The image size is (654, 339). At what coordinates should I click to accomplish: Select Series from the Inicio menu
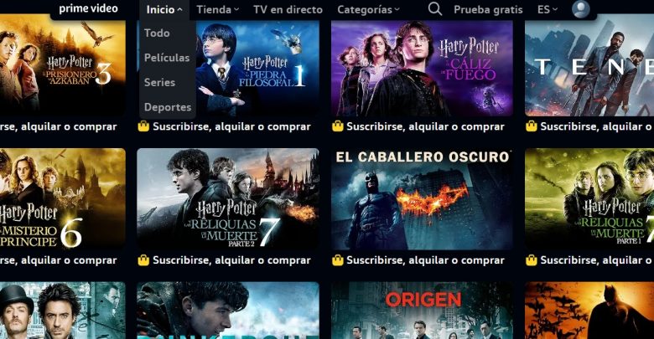160,83
